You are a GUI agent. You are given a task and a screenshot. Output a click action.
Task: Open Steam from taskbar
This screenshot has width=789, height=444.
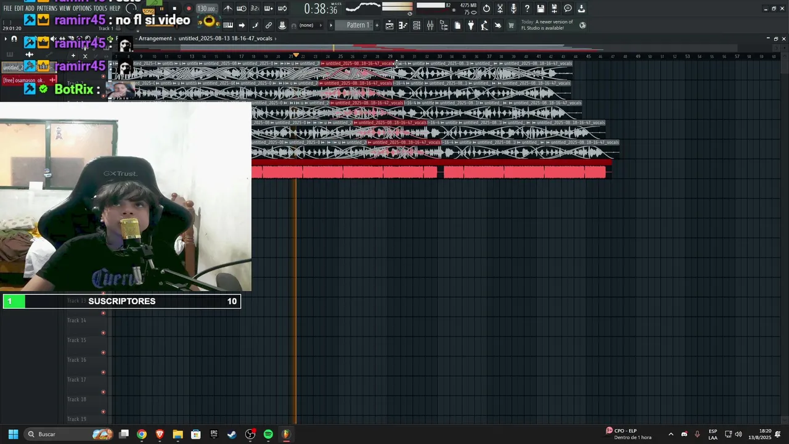point(232,434)
